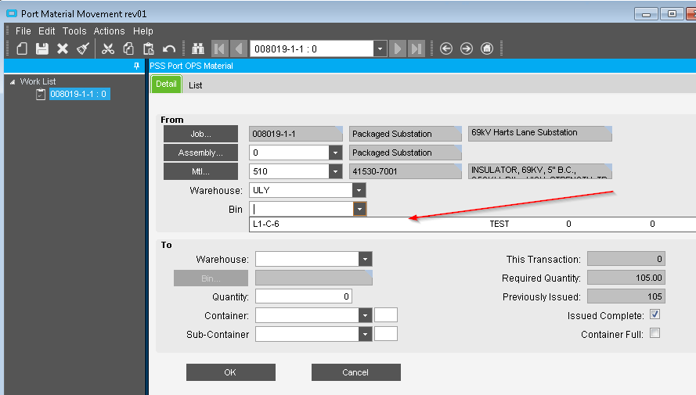Click the 69kV Harts Lane Substation field

click(x=539, y=134)
